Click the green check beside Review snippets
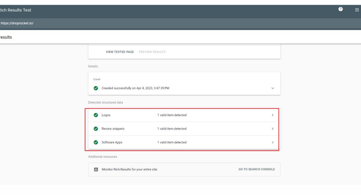Screen dimensions: 361x195 pyautogui.click(x=96, y=129)
